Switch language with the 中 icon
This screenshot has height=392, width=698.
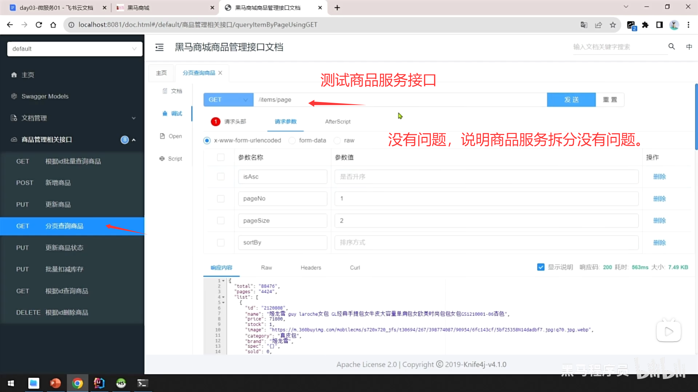689,46
